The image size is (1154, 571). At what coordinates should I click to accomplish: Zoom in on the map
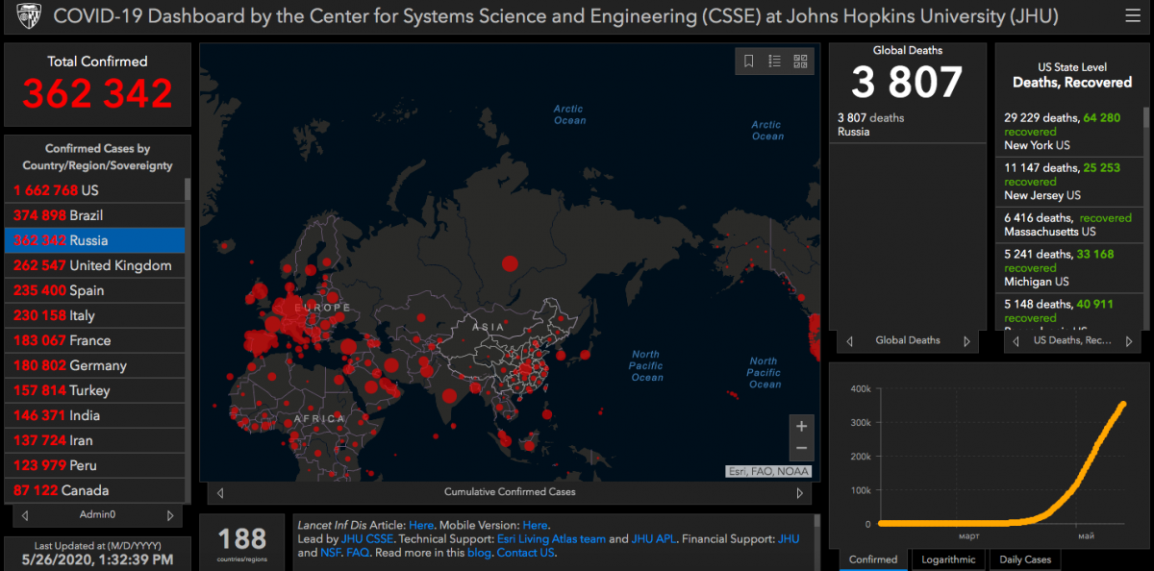[x=802, y=426]
